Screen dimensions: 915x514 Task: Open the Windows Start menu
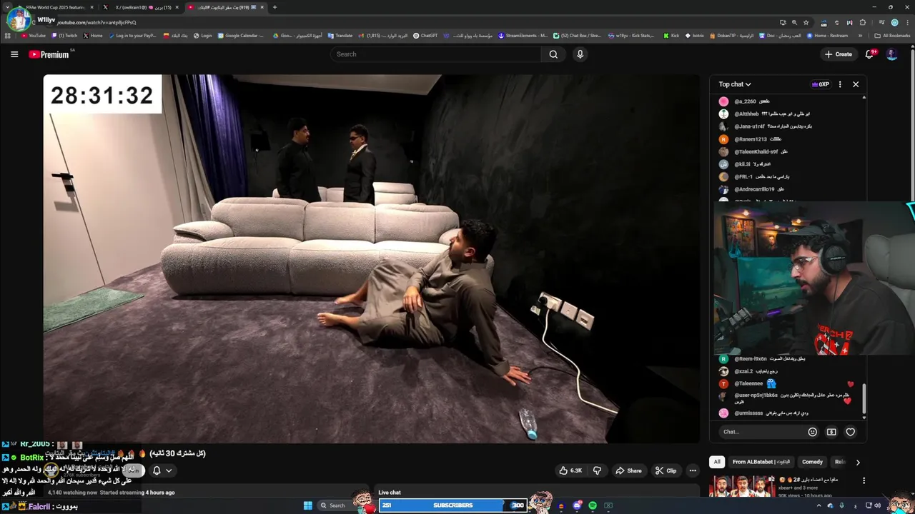pos(308,505)
